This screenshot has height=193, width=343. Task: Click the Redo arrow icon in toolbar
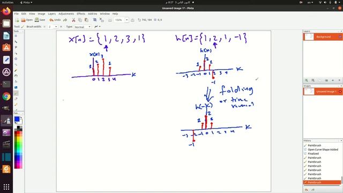point(65,20)
